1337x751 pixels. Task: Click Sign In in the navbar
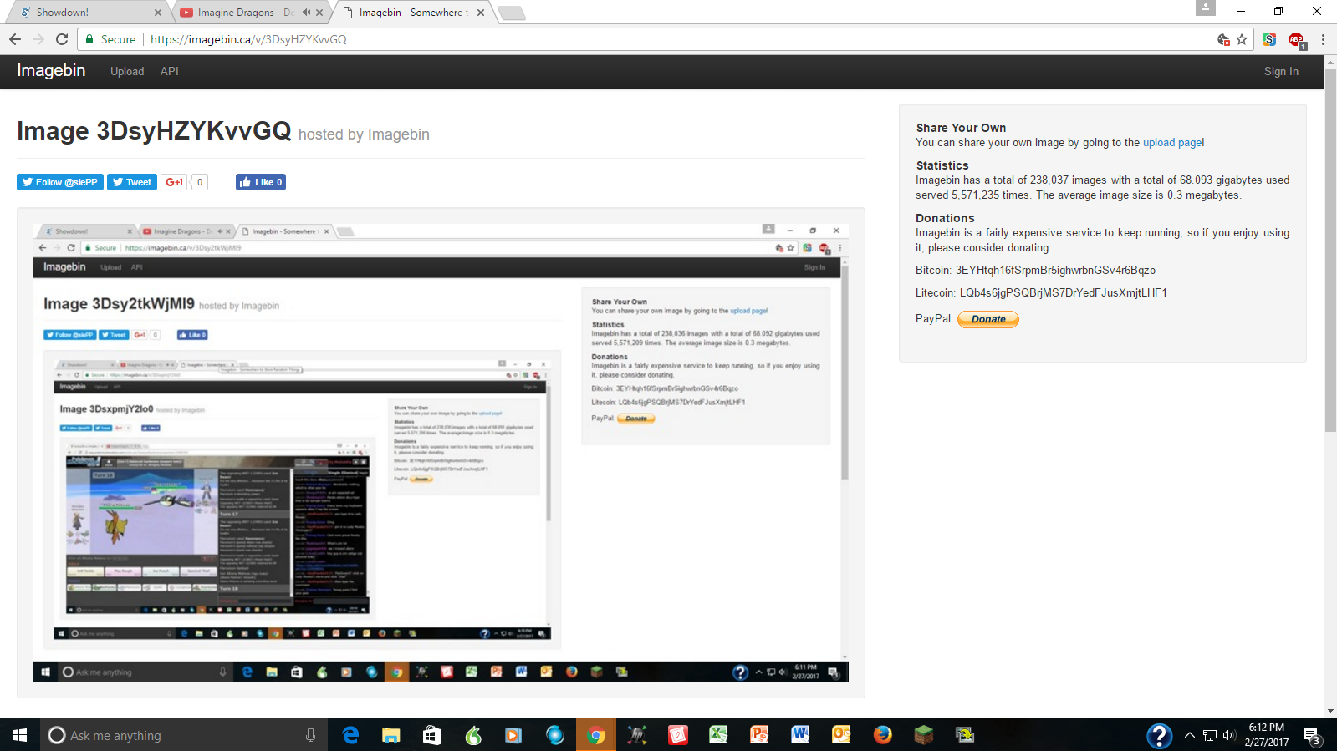1281,72
